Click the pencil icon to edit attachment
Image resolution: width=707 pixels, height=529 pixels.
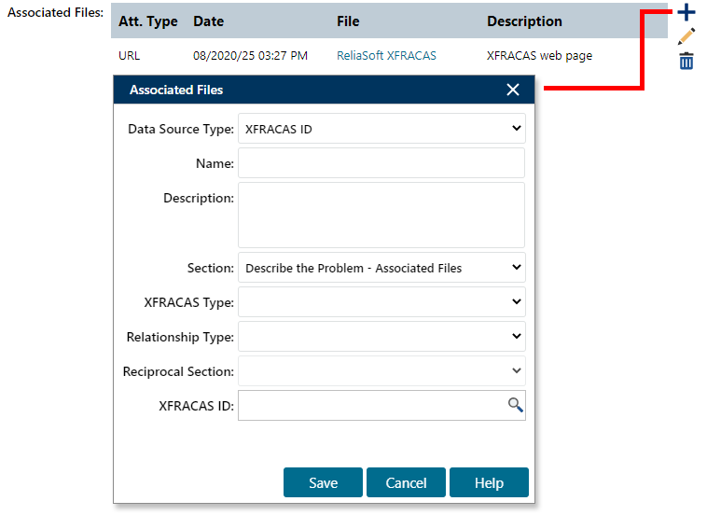click(x=686, y=37)
